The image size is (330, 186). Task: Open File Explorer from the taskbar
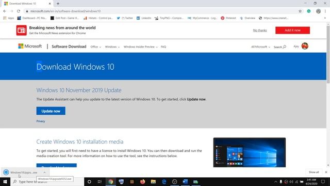pos(153,181)
